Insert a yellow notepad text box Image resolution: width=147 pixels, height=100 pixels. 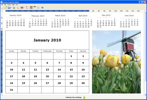(x=35, y=8)
